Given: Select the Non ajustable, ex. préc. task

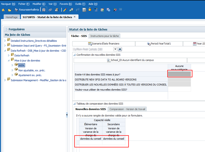Looking at the screenshot, I should pos(33,70).
